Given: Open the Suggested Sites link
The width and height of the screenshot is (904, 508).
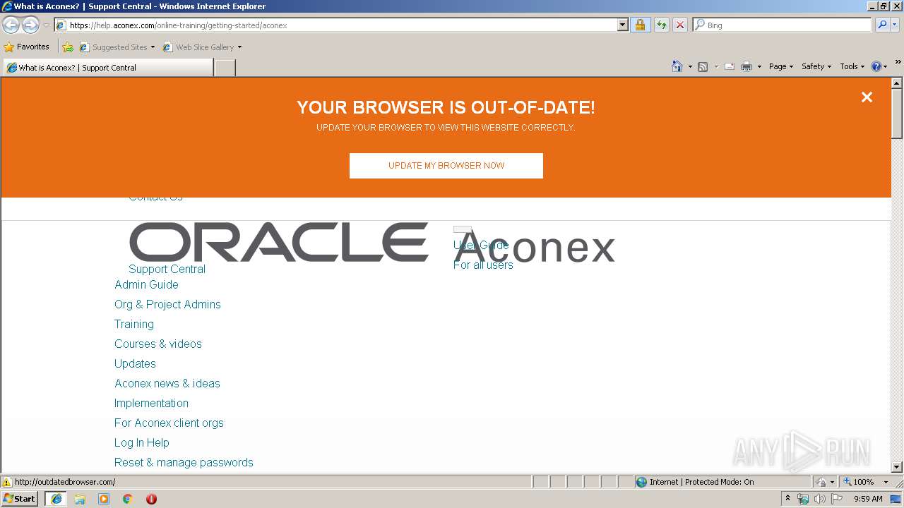Looking at the screenshot, I should (117, 47).
